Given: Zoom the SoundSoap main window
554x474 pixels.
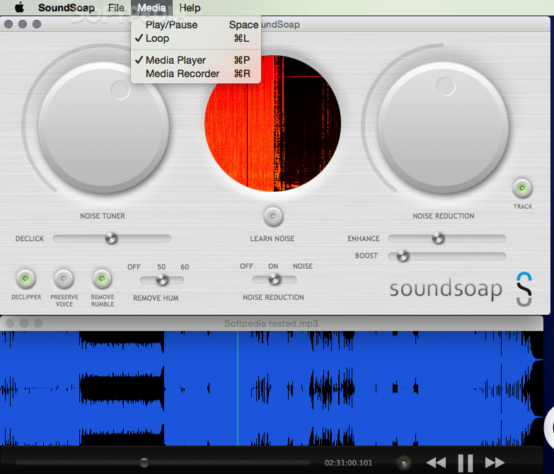Looking at the screenshot, I should pyautogui.click(x=37, y=24).
